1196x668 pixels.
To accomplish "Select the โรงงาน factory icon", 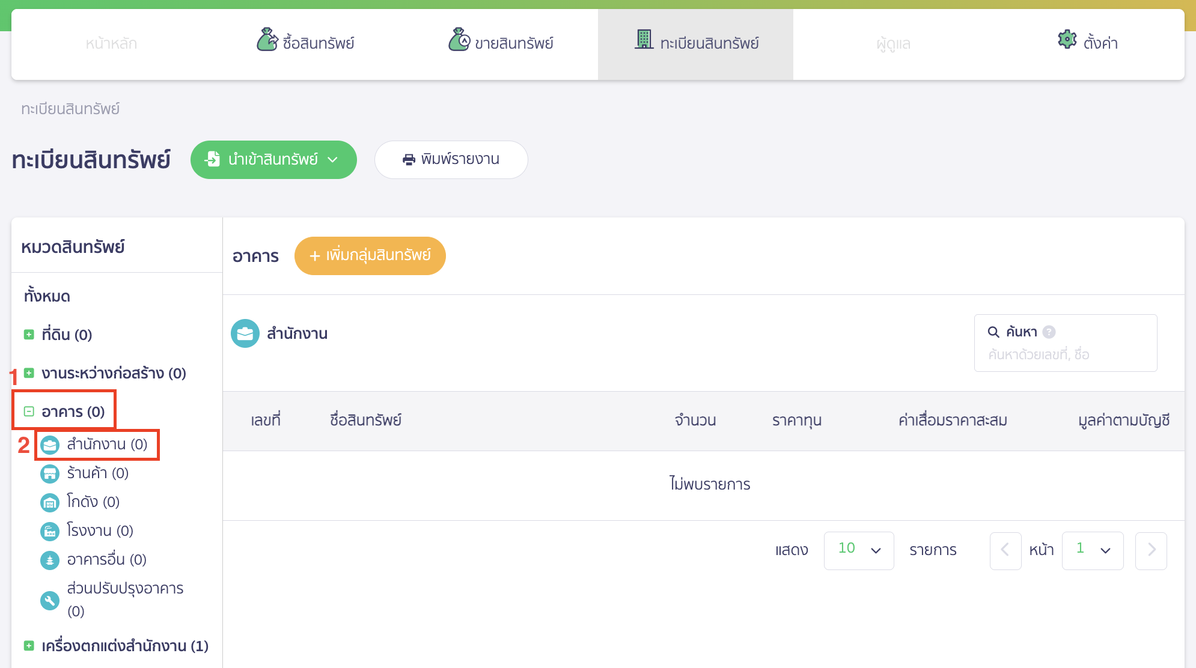I will [50, 530].
